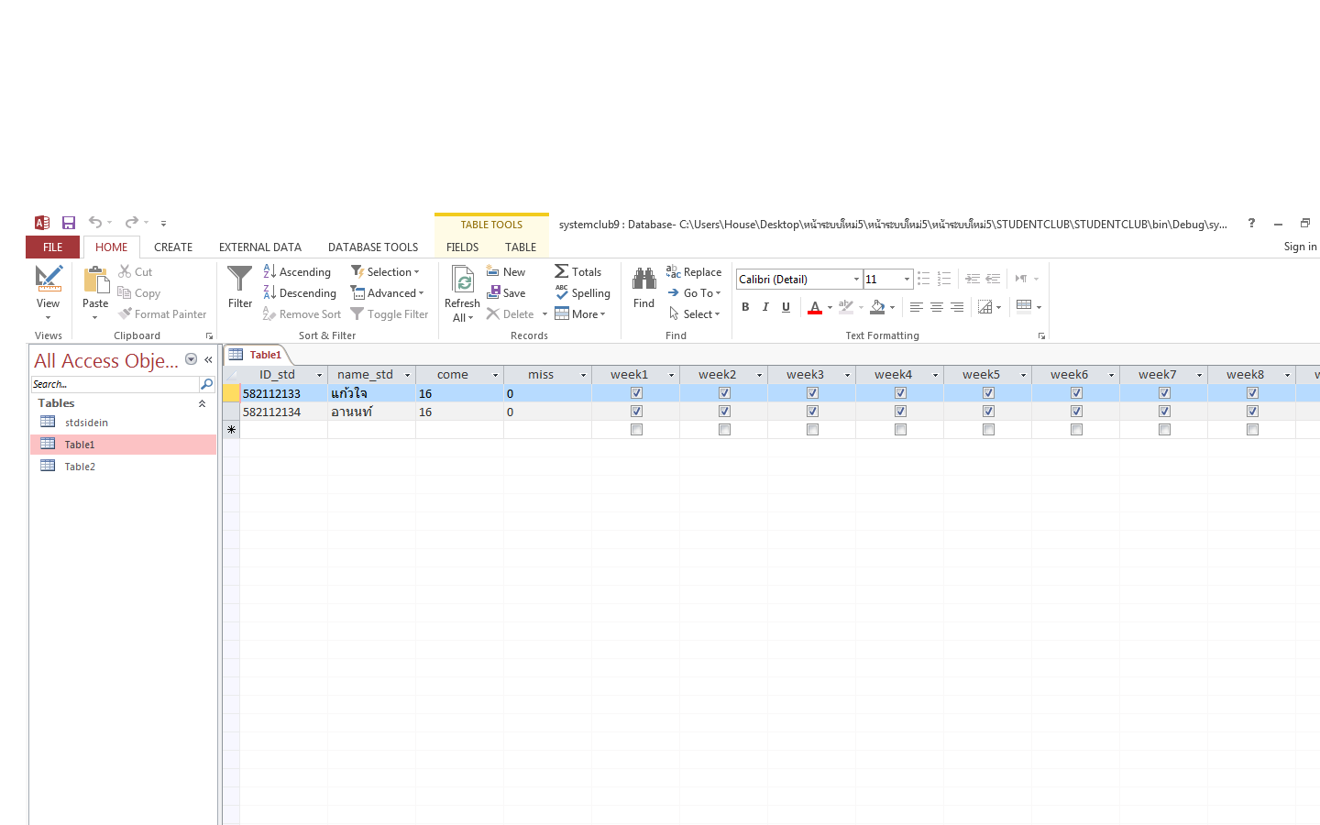This screenshot has width=1320, height=825.
Task: Open the background fill color bucket
Action: click(x=878, y=307)
